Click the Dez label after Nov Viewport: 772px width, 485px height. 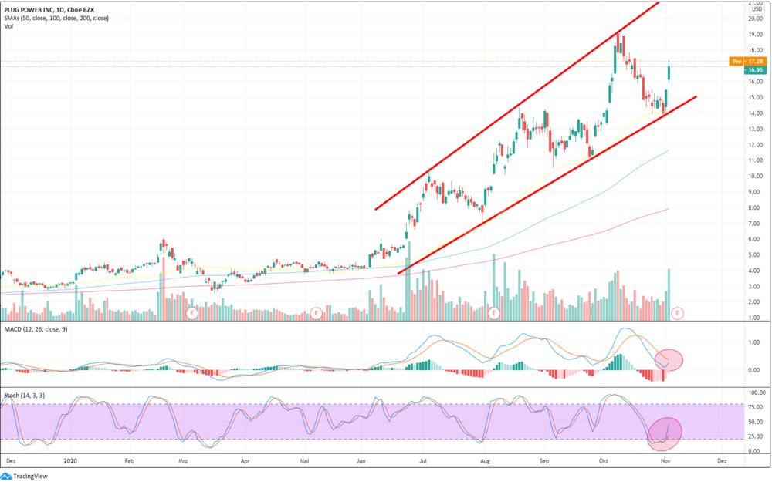(x=722, y=461)
